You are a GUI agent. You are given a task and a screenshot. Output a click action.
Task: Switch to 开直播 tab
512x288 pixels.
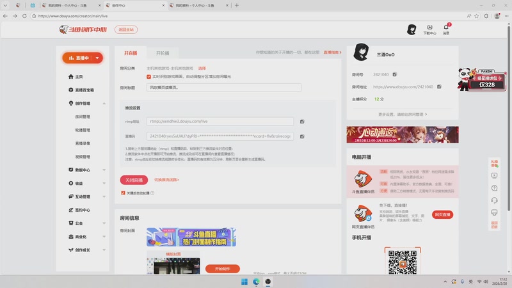click(131, 53)
